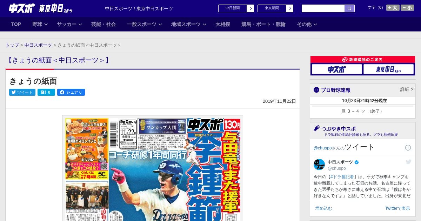Click the 10月23日21時42分現在 timestamp
The image size is (421, 221).
pos(365,101)
